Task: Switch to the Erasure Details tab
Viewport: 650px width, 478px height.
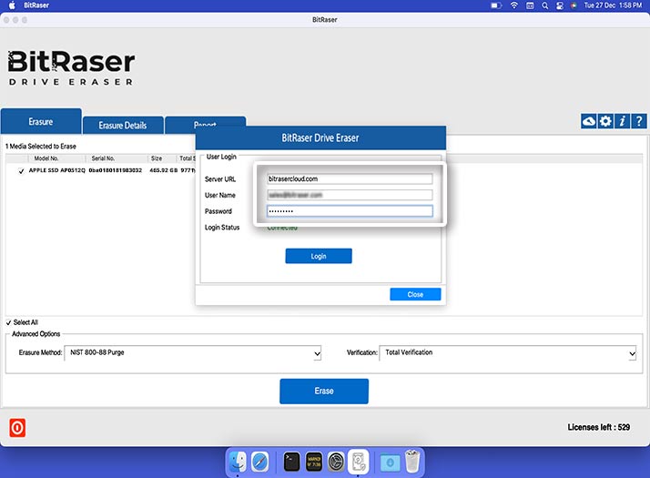Action: pyautogui.click(x=123, y=126)
